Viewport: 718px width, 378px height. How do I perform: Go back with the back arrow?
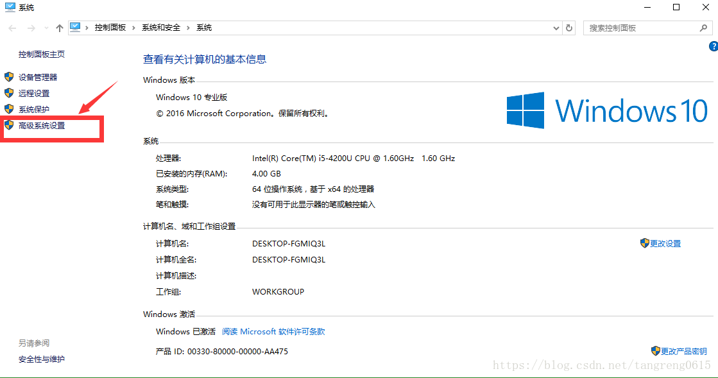[x=12, y=28]
